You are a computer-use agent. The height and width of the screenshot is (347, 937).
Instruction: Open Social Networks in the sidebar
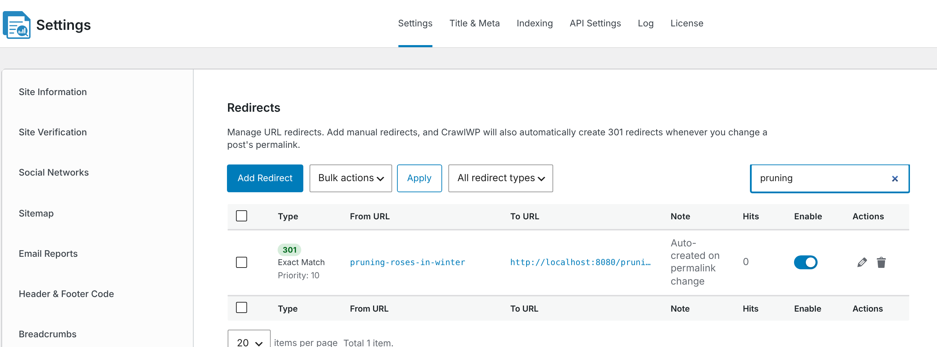pos(53,172)
